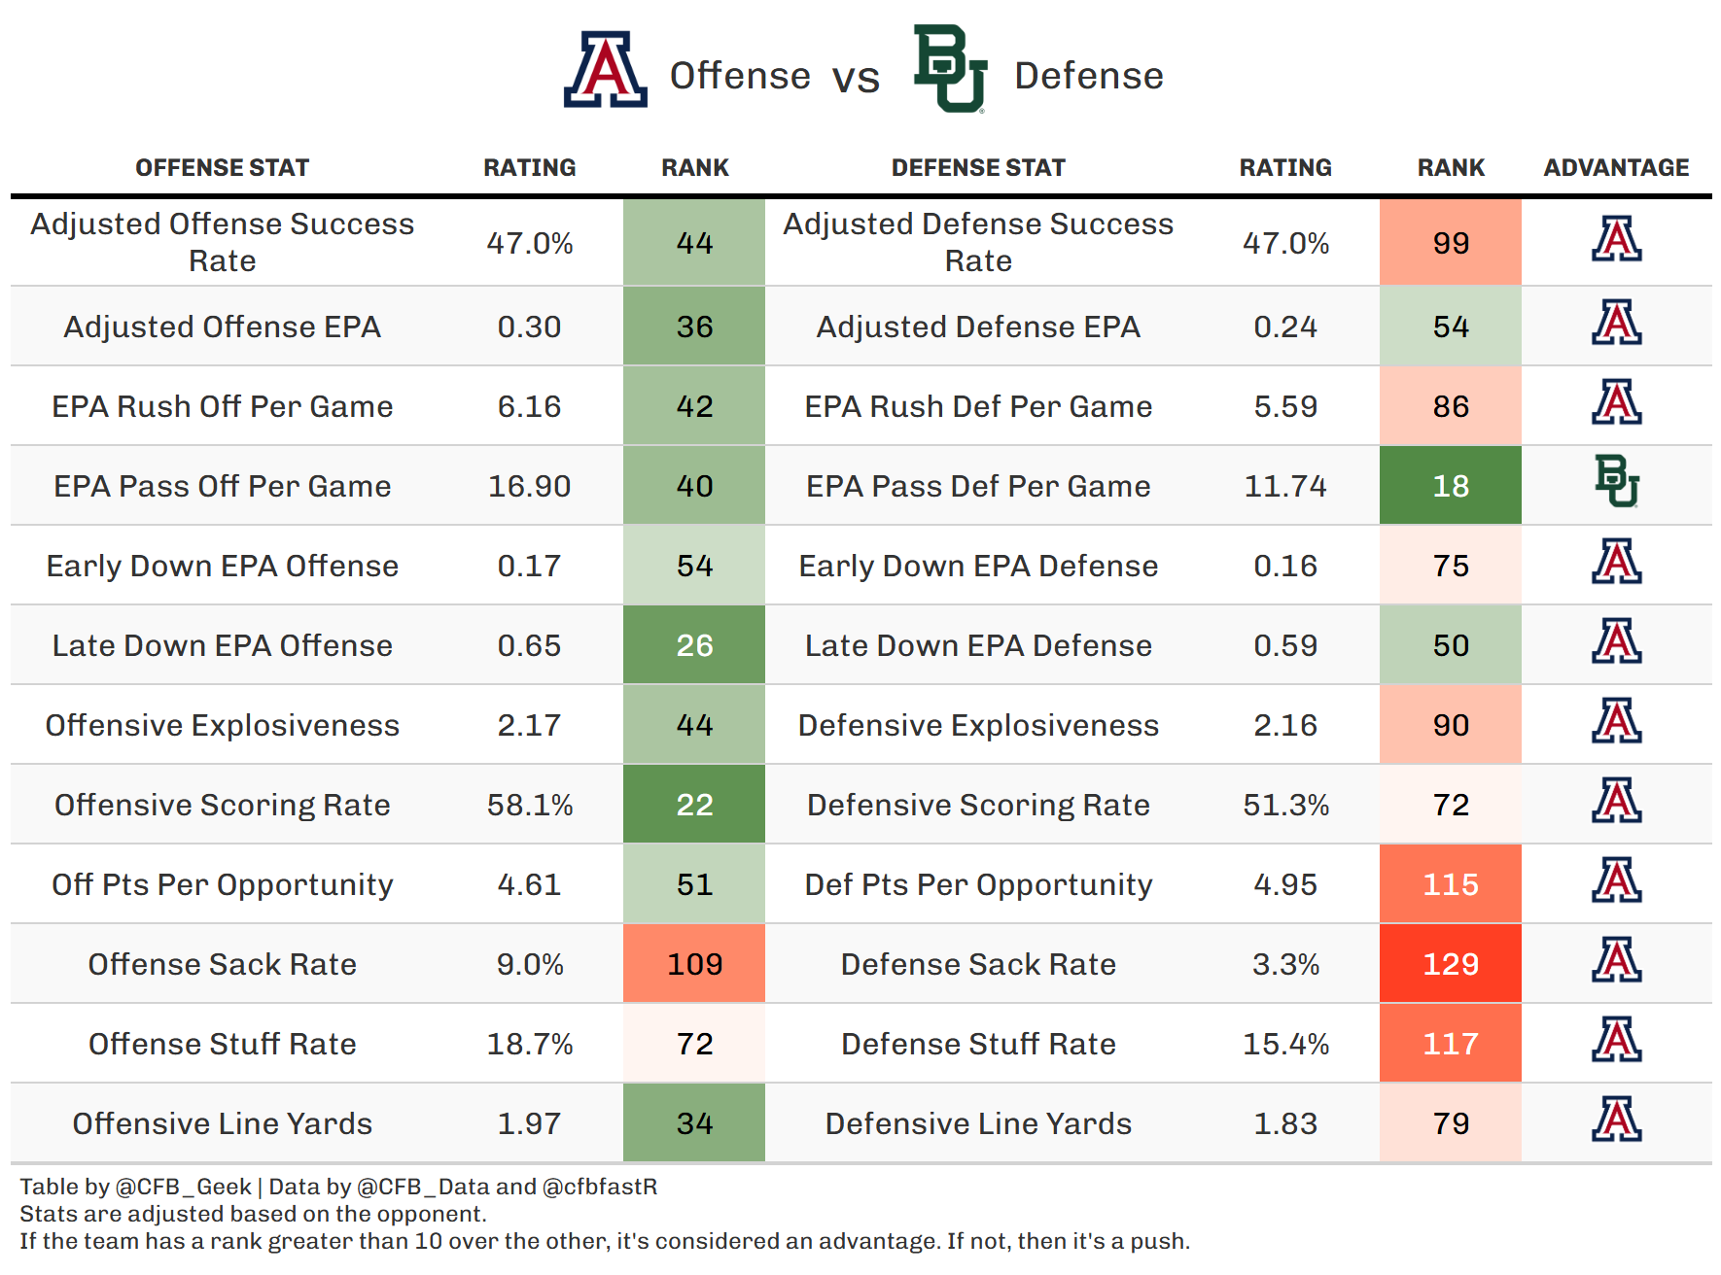Click the OFFENSE STAT column header

(x=222, y=168)
